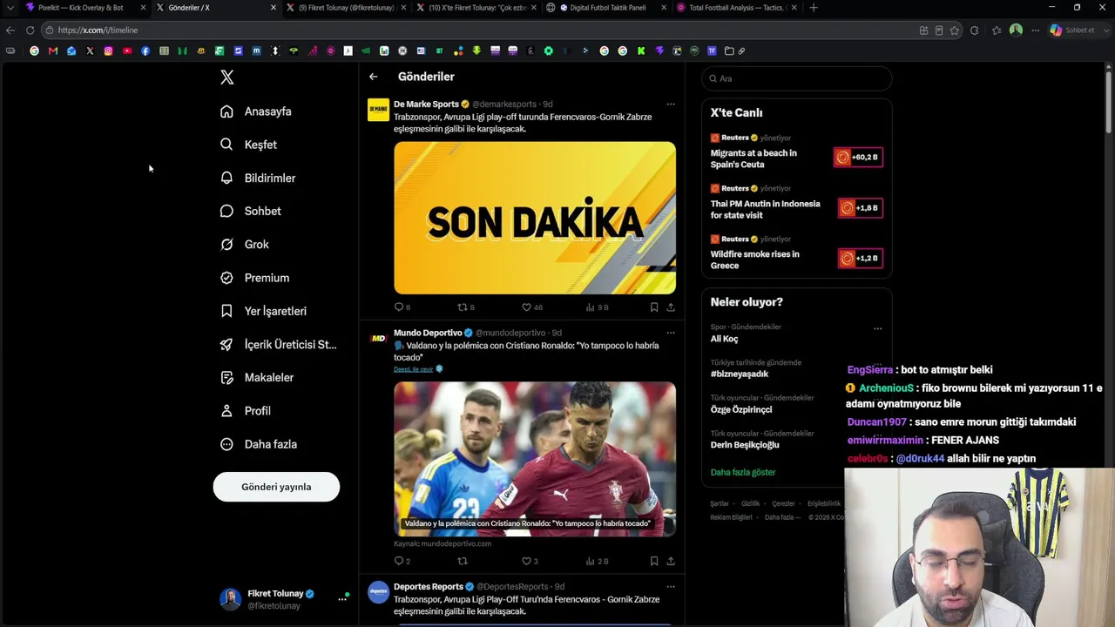Screen dimensions: 1115x627
Task: Open Sohbet messages in the sidebar
Action: tap(251, 211)
